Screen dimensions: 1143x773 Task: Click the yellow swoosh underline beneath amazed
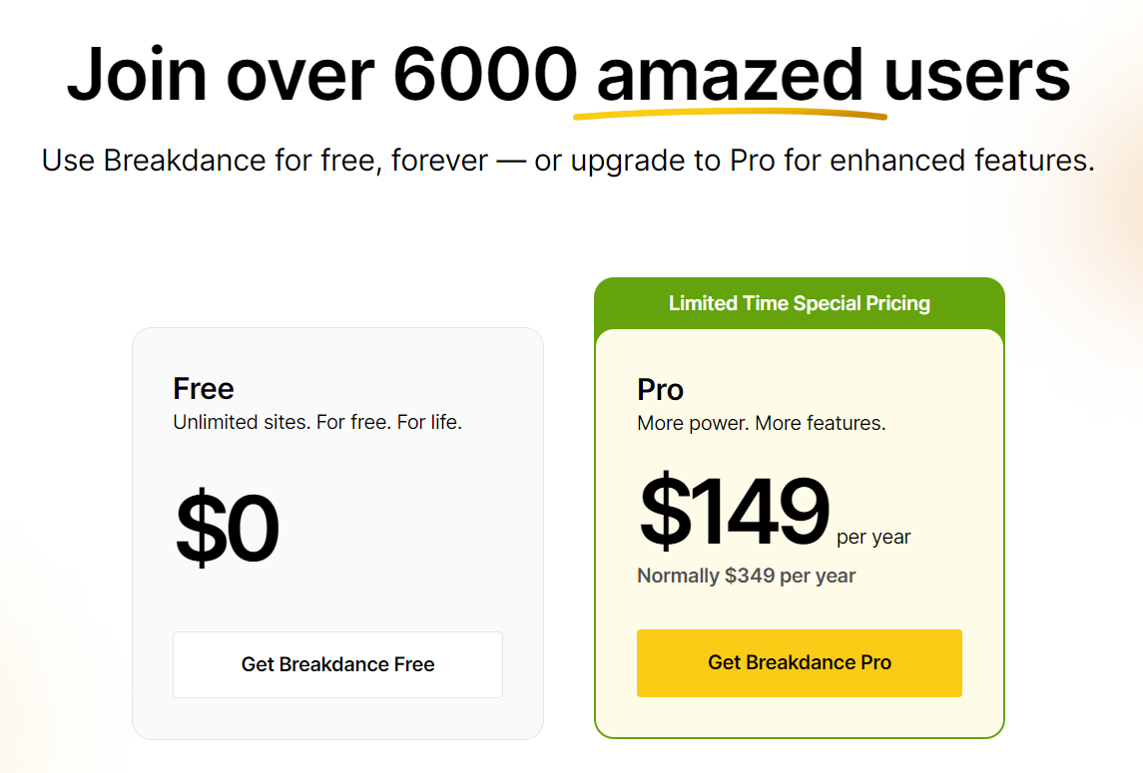(730, 115)
